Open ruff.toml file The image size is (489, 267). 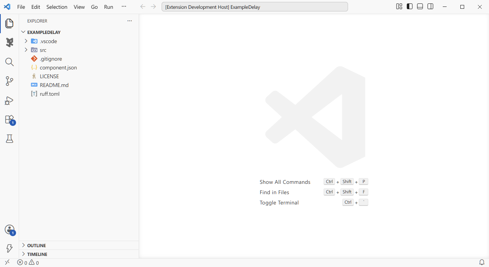point(79,94)
